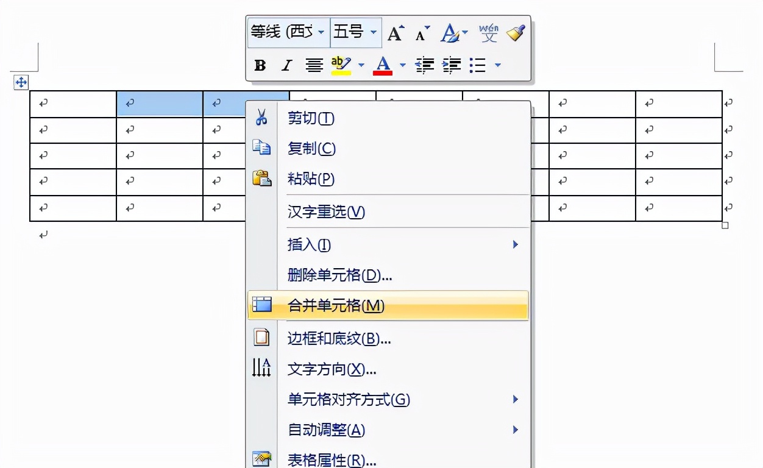Screen dimensions: 763x468
Task: Choose 复制(C) from context menu
Action: 388,148
